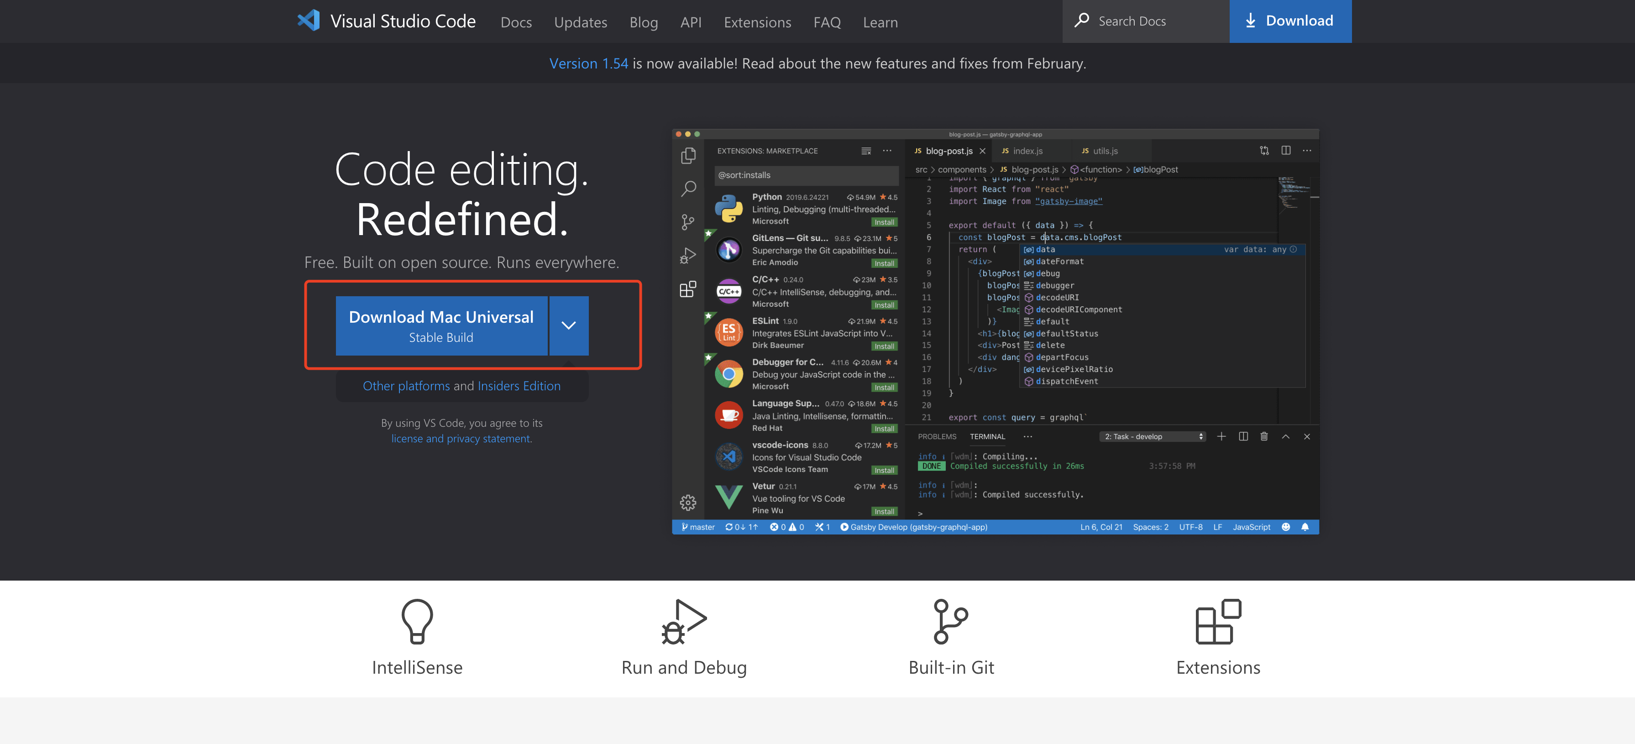Open the '2: Task - develop' terminal dropdown
This screenshot has height=744, width=1635.
pos(1153,437)
